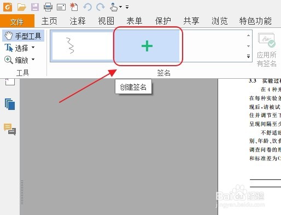Open a file with the folder icon
Image resolution: width=281 pixels, height=215 pixels.
pyautogui.click(x=22, y=7)
